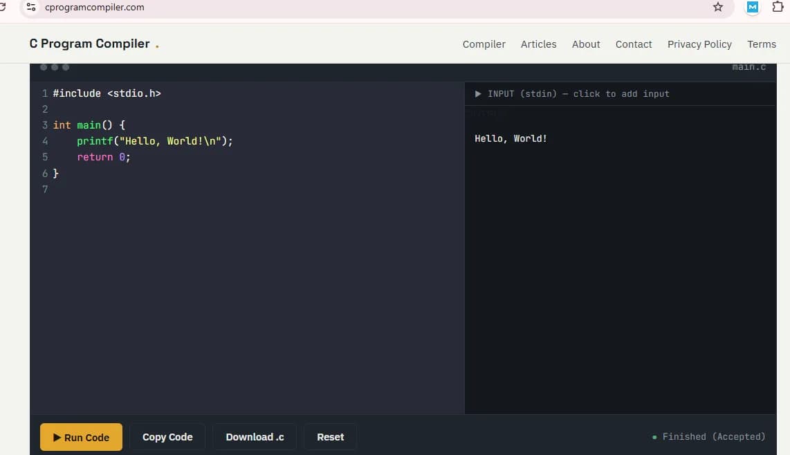Click empty line 2 number in gutter

(45, 109)
